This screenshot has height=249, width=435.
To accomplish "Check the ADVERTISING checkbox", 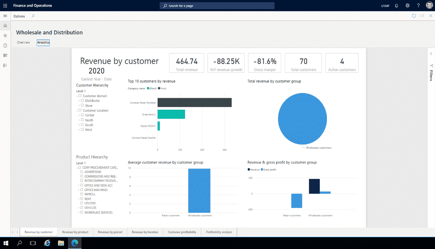I will 82,172.
